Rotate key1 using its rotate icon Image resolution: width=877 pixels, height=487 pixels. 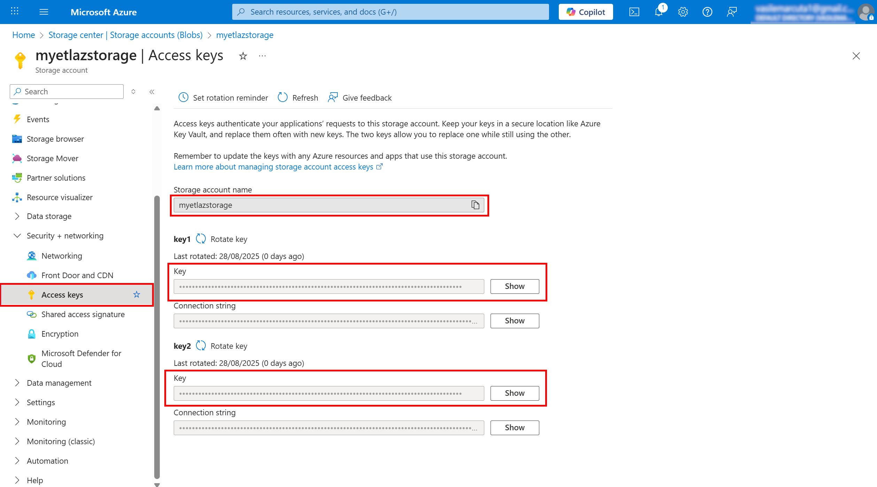click(201, 239)
